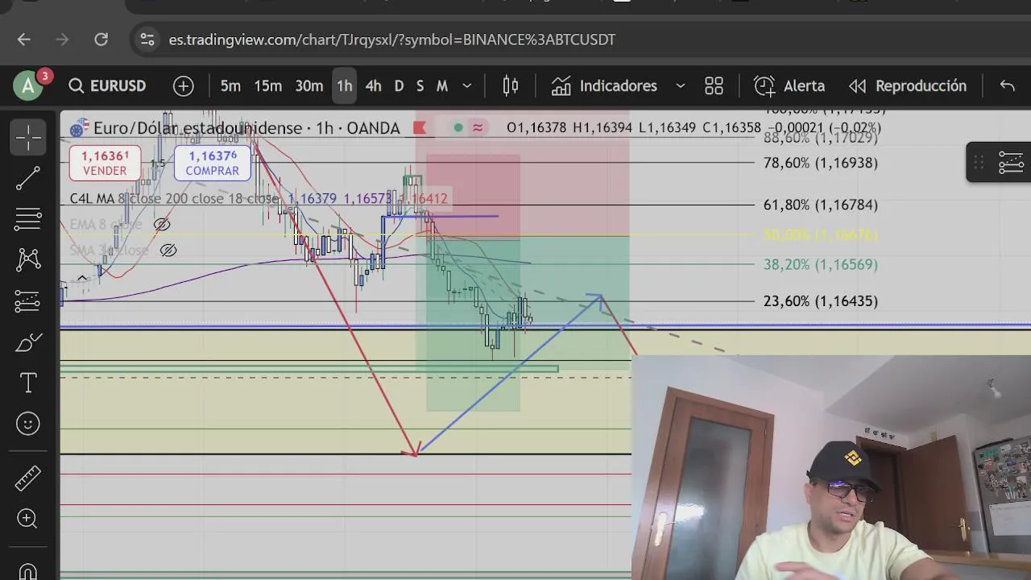1031x580 pixels.
Task: Switch to the 5m timeframe
Action: (230, 85)
